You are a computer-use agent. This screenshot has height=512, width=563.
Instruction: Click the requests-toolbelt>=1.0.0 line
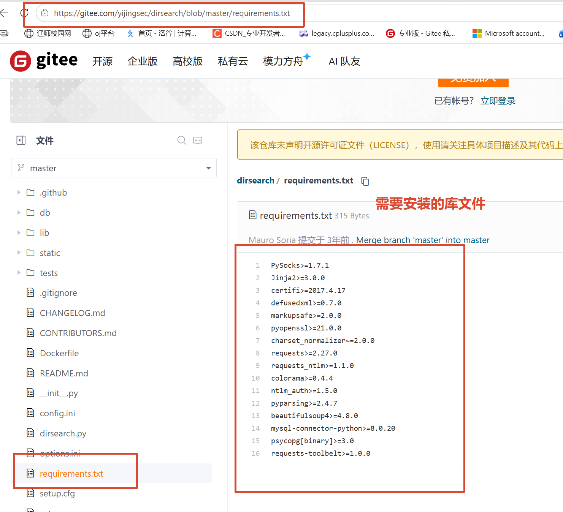320,454
